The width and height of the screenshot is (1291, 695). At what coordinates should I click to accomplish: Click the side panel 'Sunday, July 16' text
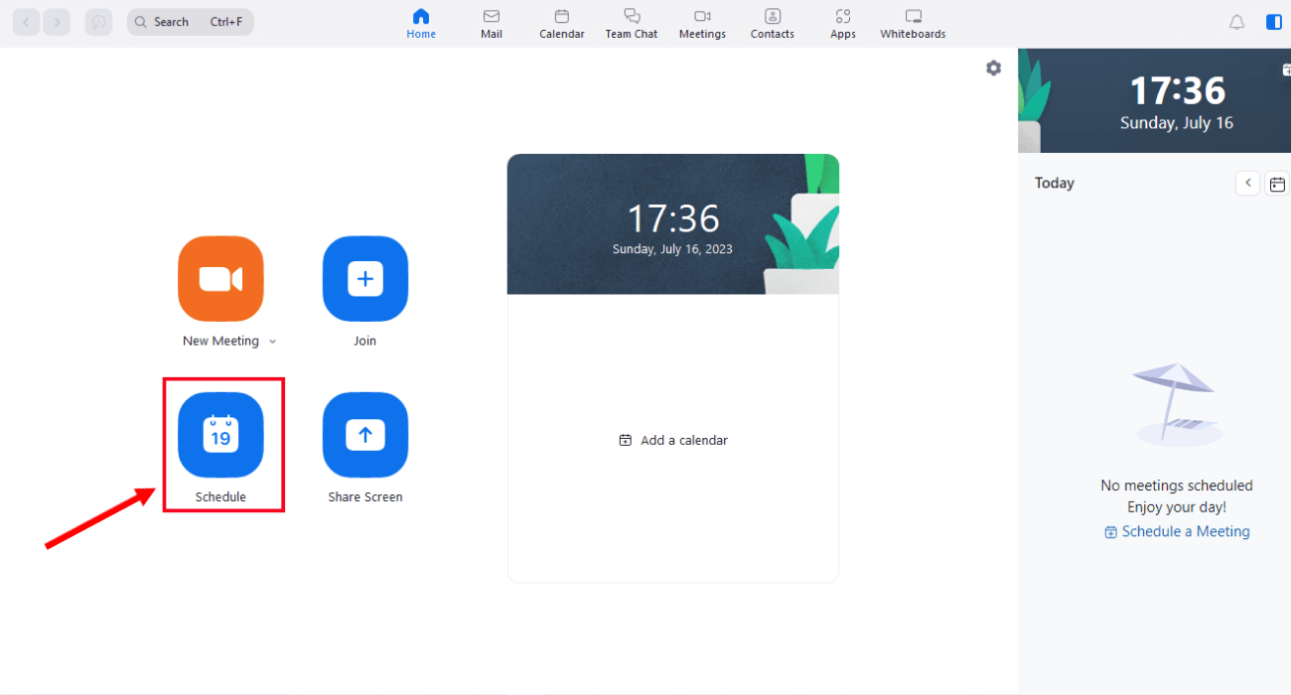(1177, 123)
